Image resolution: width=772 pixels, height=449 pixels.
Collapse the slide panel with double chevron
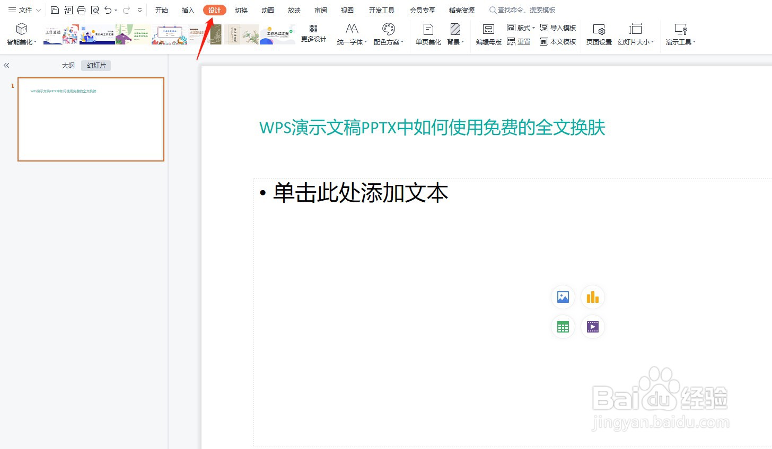click(6, 66)
